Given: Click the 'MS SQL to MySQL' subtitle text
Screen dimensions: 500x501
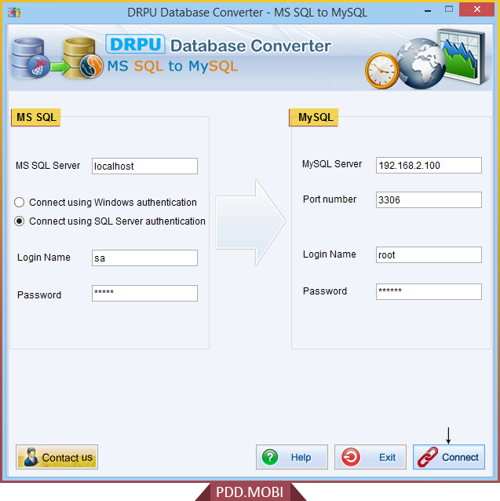Looking at the screenshot, I should pos(173,66).
